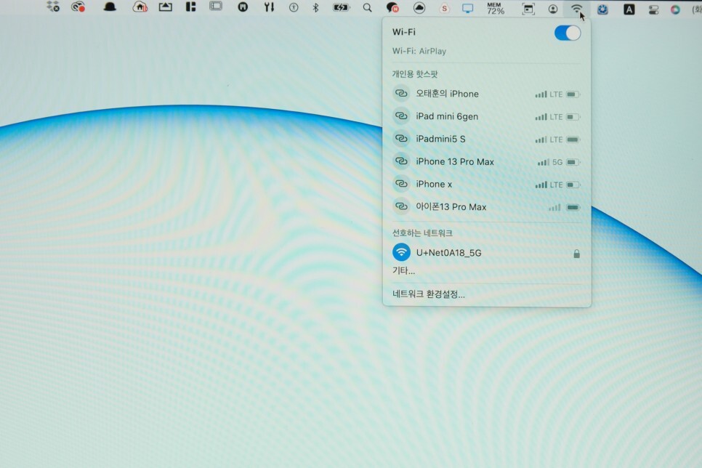This screenshot has width=702, height=468.
Task: Connect to iPhone 13 Pro Max hotspot
Action: 487,161
